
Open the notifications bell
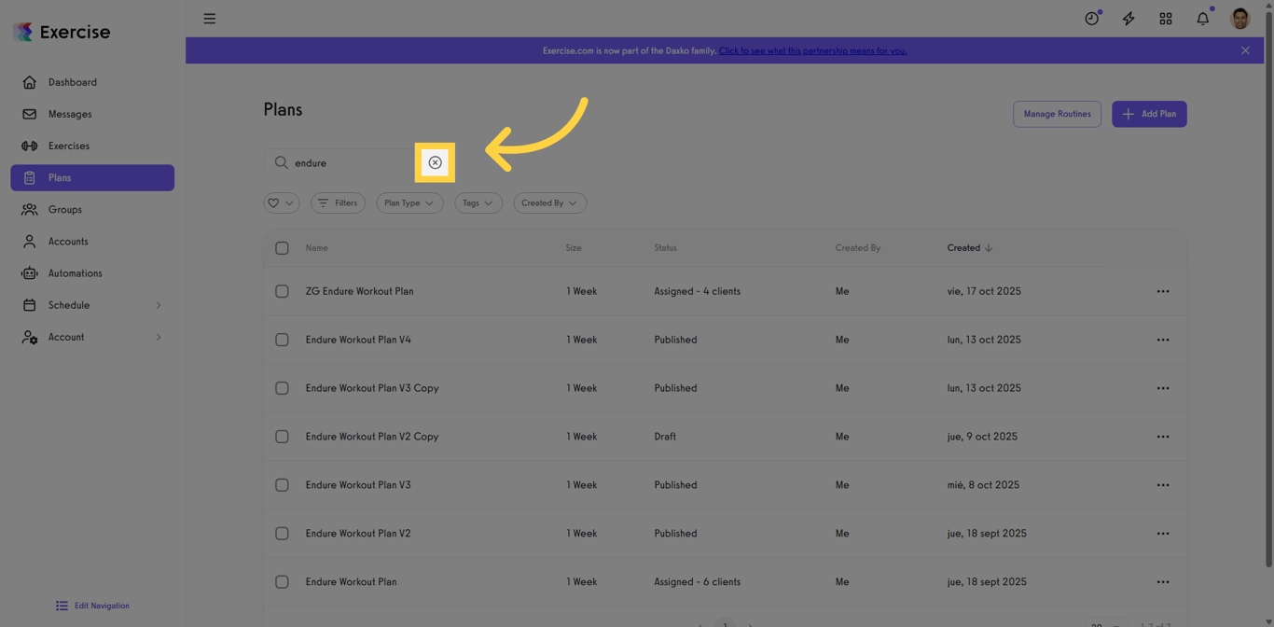click(1203, 19)
